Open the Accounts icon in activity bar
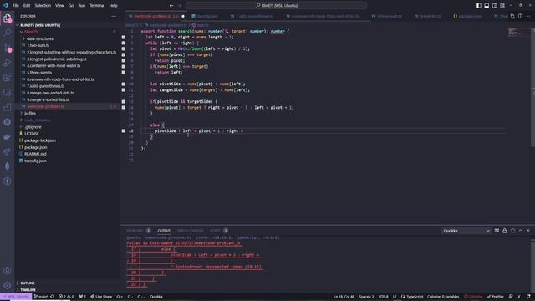Viewport: 535px width, 301px height. [x=8, y=271]
